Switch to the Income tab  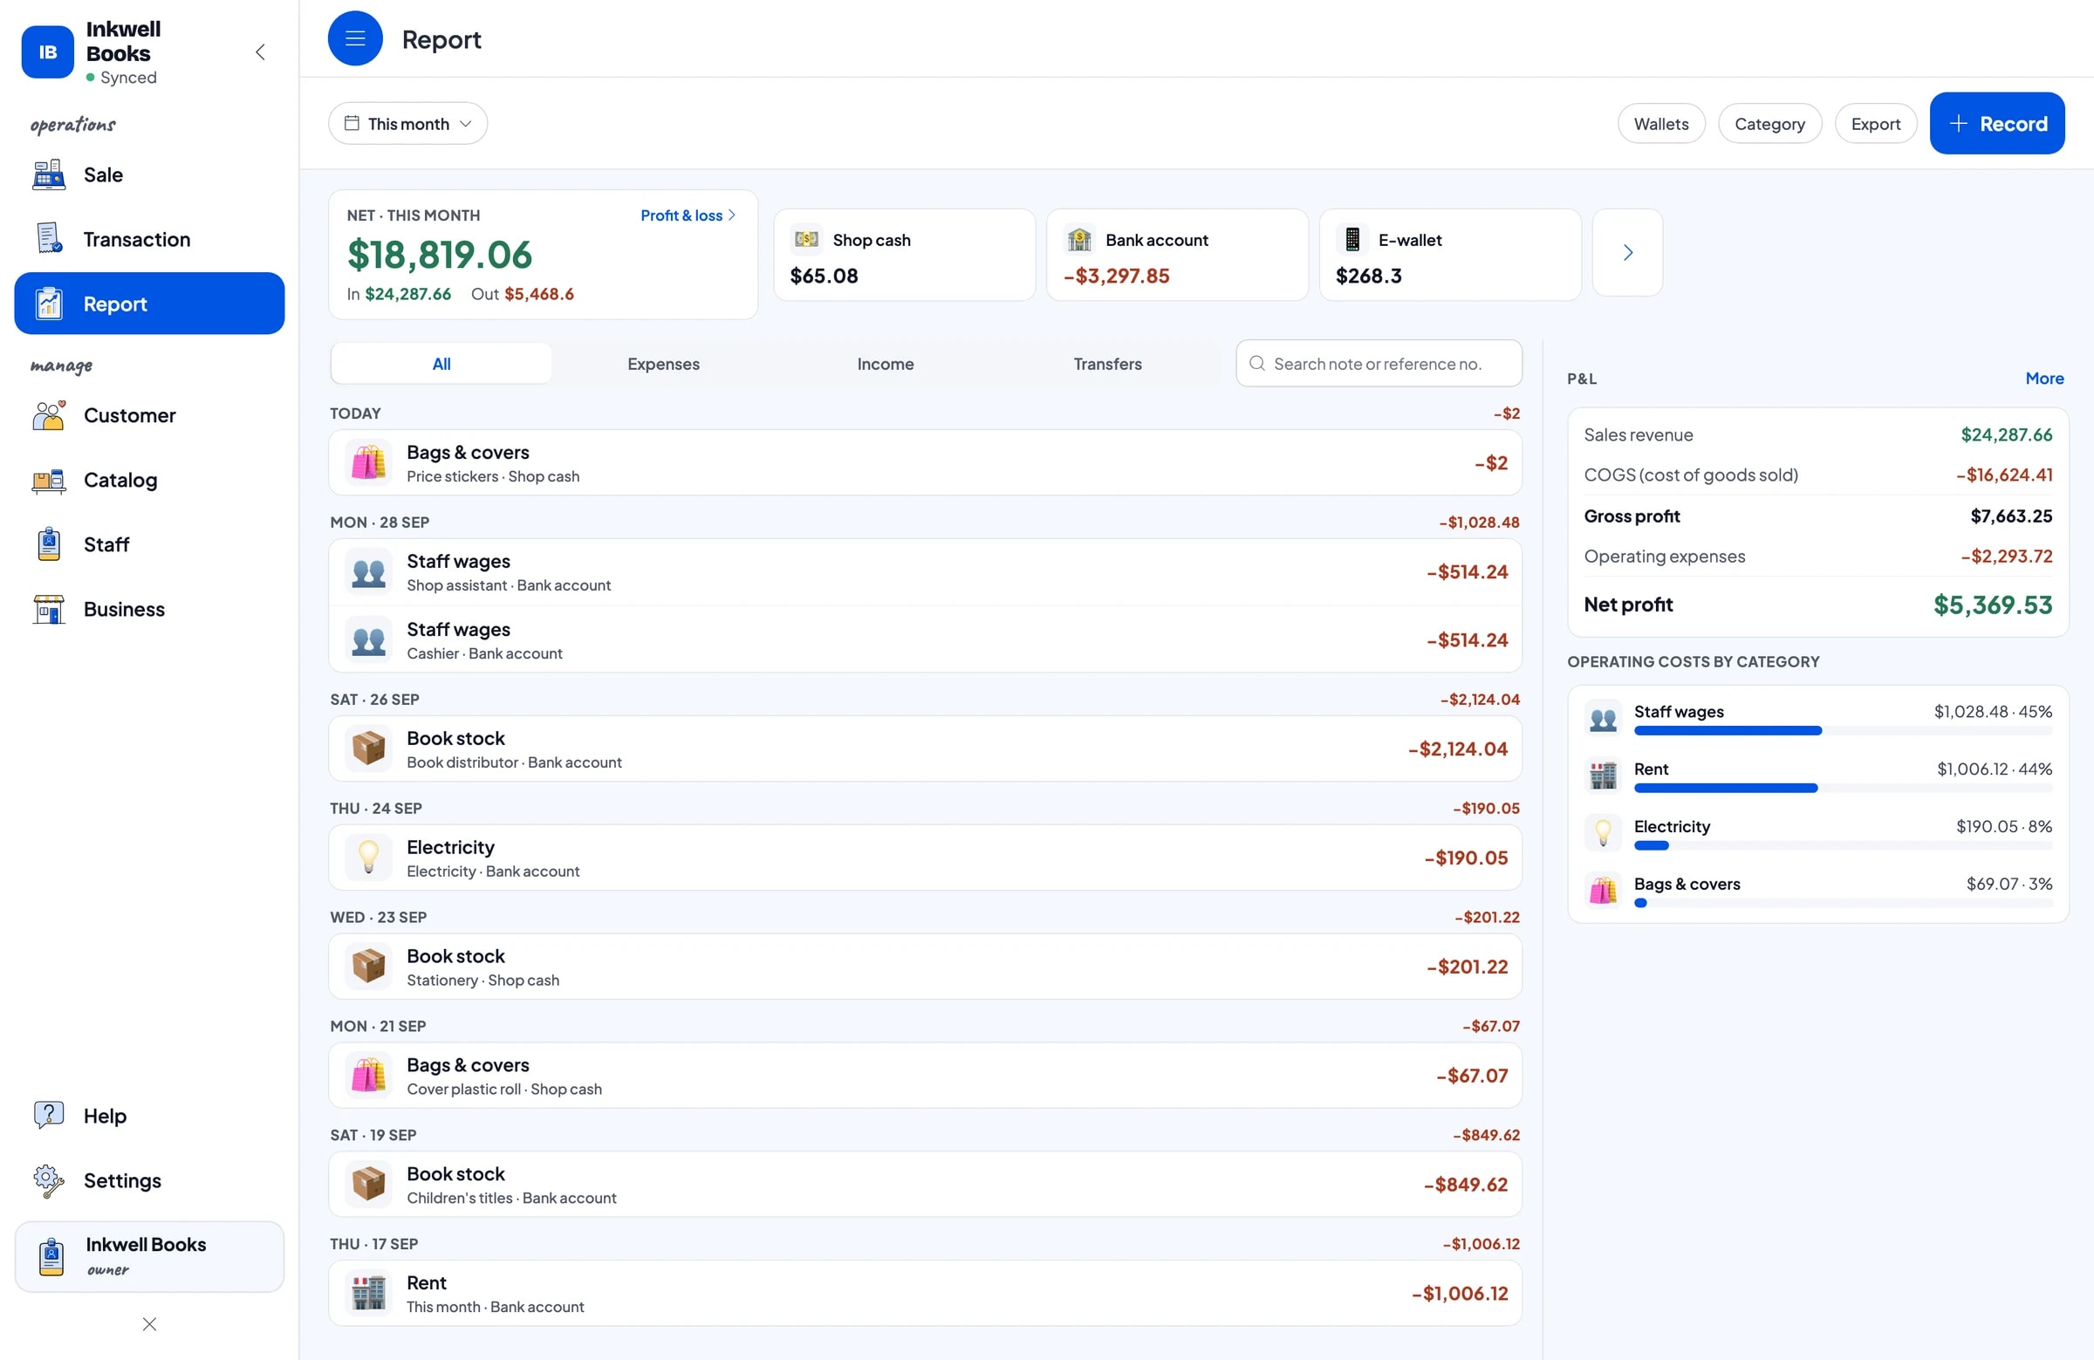point(885,363)
